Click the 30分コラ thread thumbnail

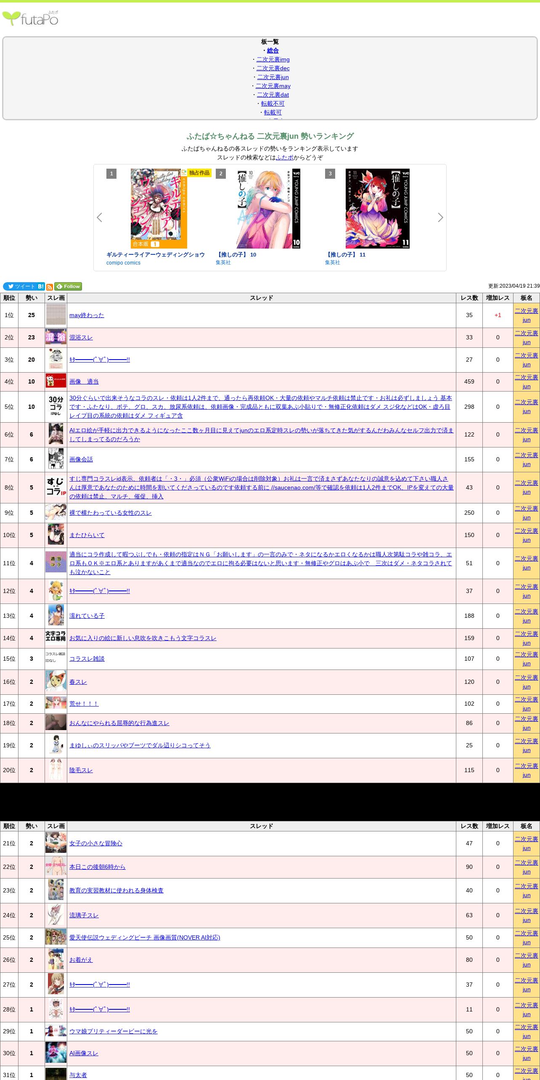(x=56, y=407)
